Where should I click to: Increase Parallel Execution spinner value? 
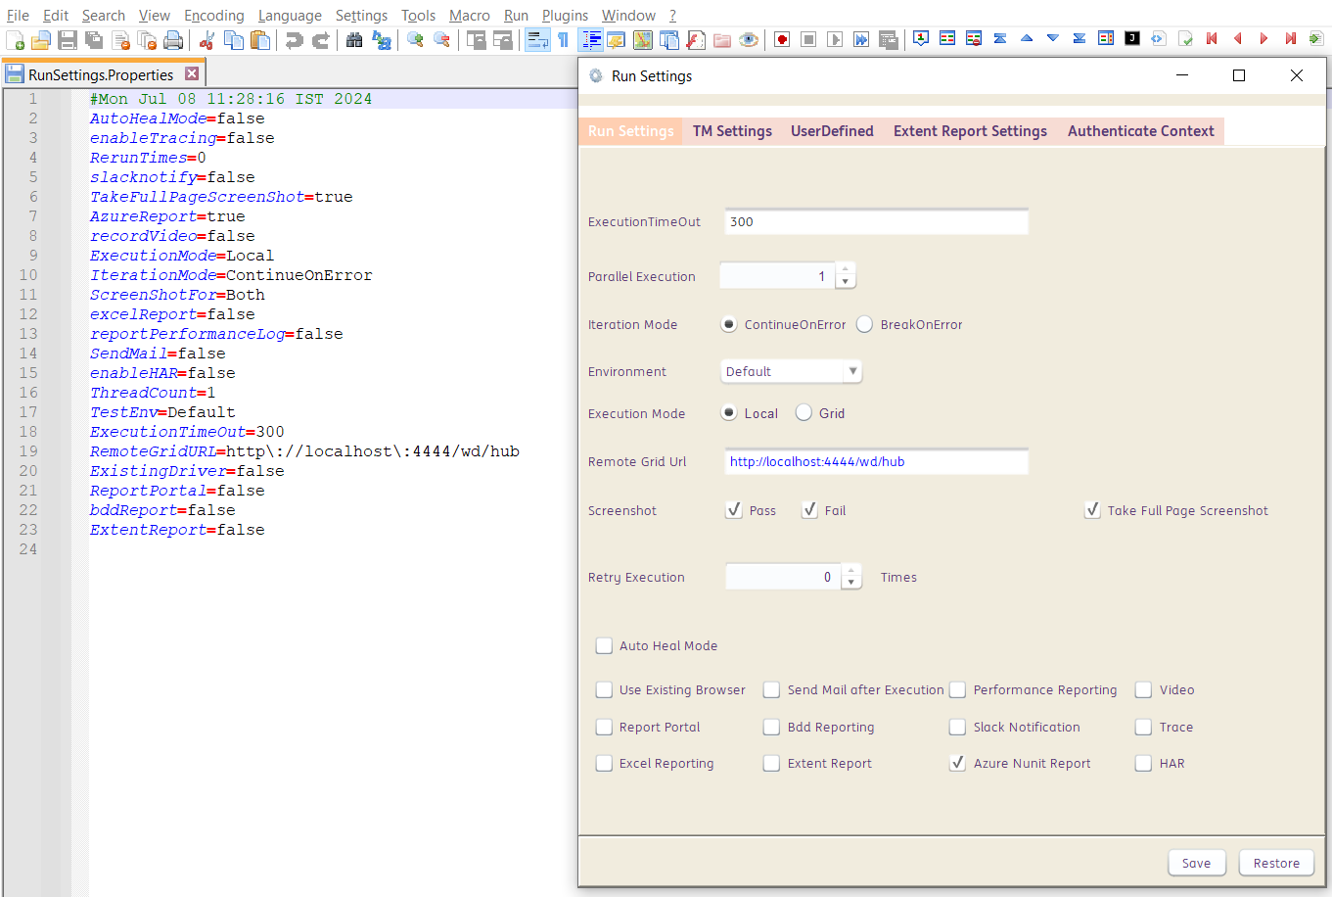(846, 269)
